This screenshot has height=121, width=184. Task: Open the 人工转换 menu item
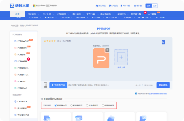[152, 14]
